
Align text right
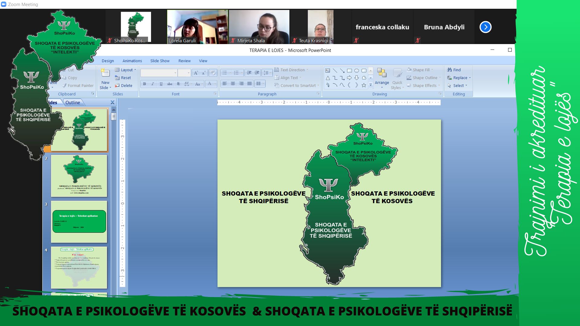241,84
